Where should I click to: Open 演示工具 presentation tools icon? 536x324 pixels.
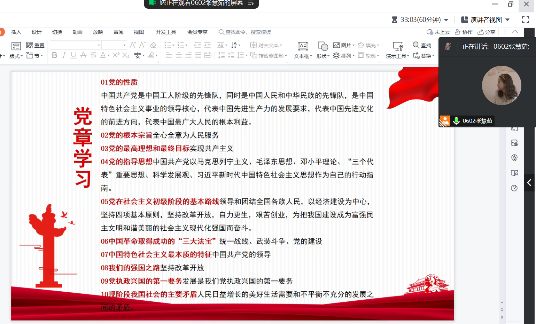397,46
